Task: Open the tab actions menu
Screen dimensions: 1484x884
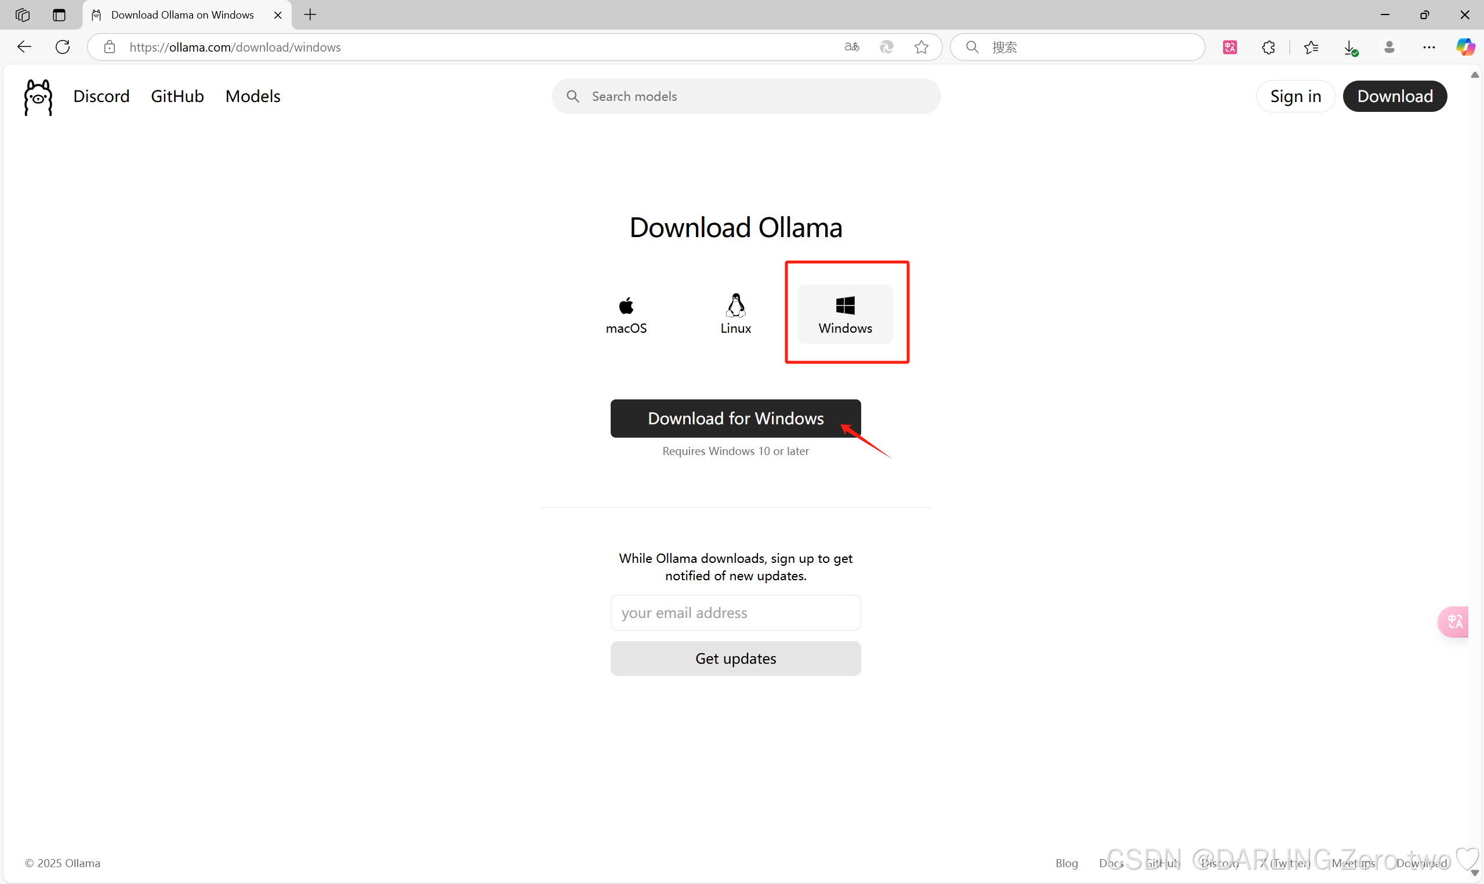Action: pyautogui.click(x=59, y=15)
